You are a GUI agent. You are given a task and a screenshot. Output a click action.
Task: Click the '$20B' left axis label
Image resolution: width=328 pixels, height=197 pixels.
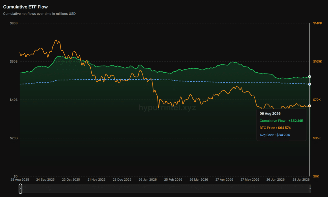[x=13, y=138]
